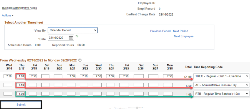Image resolution: width=250 pixels, height=109 pixels.
Task: Click Mon 2/28 hours field in 1REG row
Action: pos(168,76)
